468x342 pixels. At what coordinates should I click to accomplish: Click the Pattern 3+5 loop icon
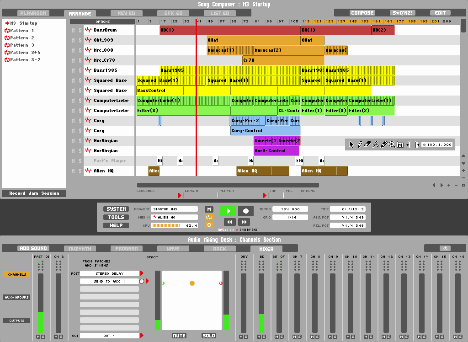pos(7,52)
